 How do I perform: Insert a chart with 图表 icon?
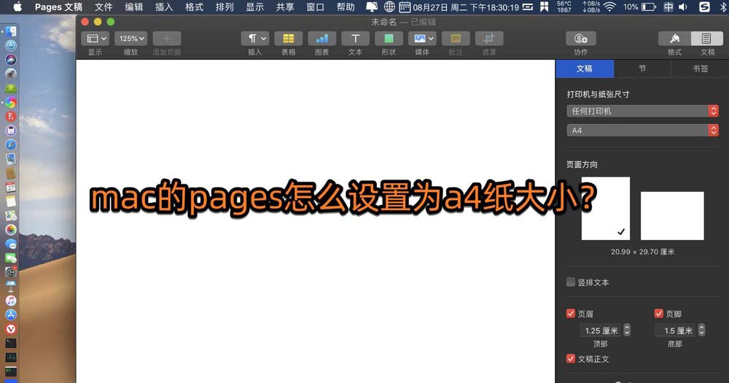[321, 39]
